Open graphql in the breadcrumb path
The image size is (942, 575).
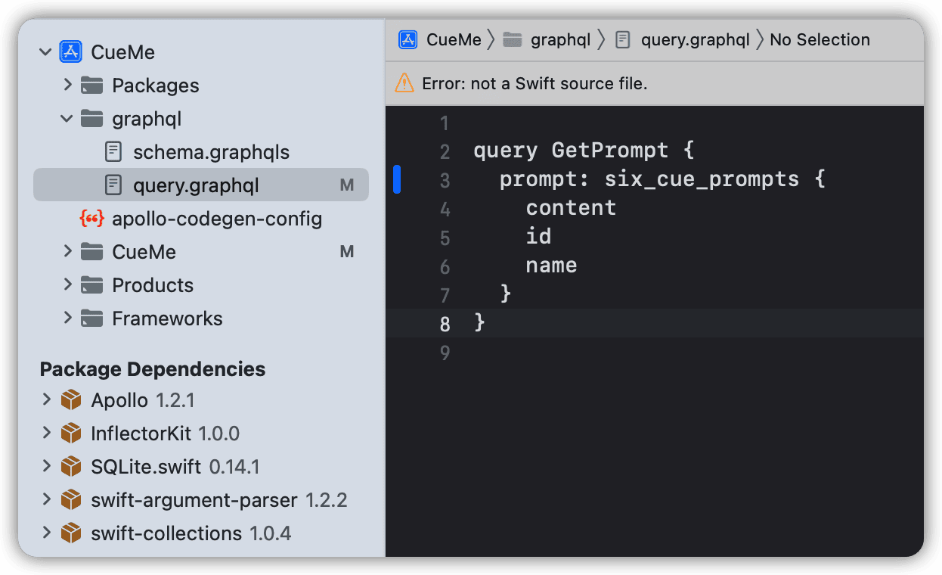click(x=561, y=40)
